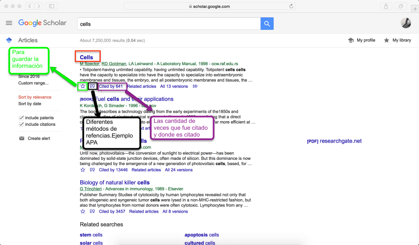Viewport: 419px width, 245px height.
Task: Expand more options arrows on first result
Action: [195, 86]
